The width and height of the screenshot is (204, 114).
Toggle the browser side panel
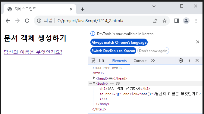pos(177,21)
